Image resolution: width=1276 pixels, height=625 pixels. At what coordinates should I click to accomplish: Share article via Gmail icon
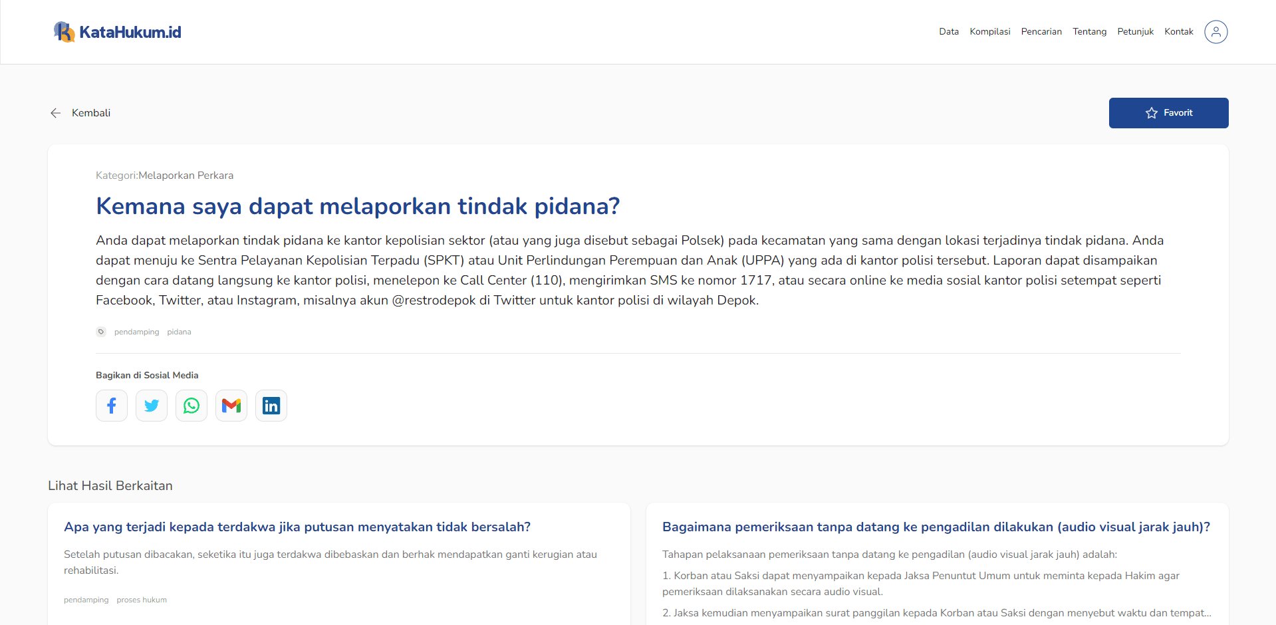click(x=231, y=406)
